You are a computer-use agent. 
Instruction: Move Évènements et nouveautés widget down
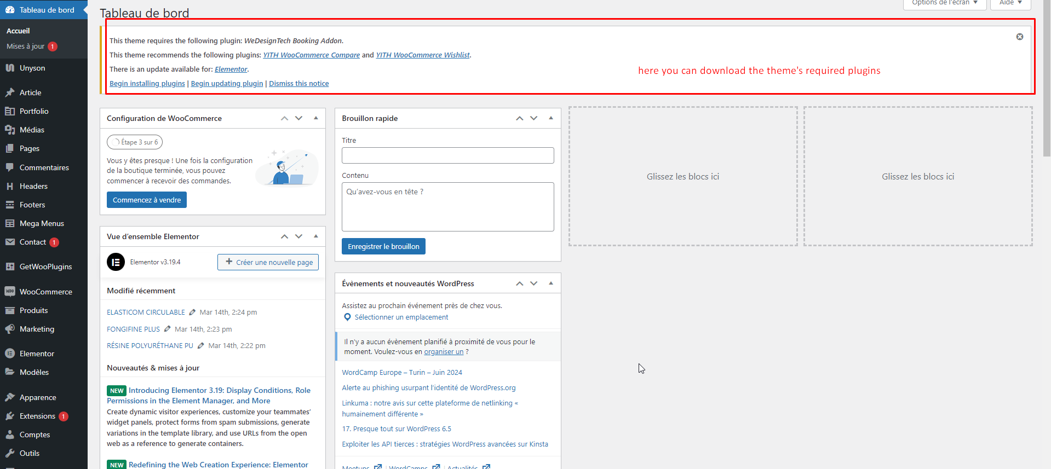pyautogui.click(x=534, y=283)
